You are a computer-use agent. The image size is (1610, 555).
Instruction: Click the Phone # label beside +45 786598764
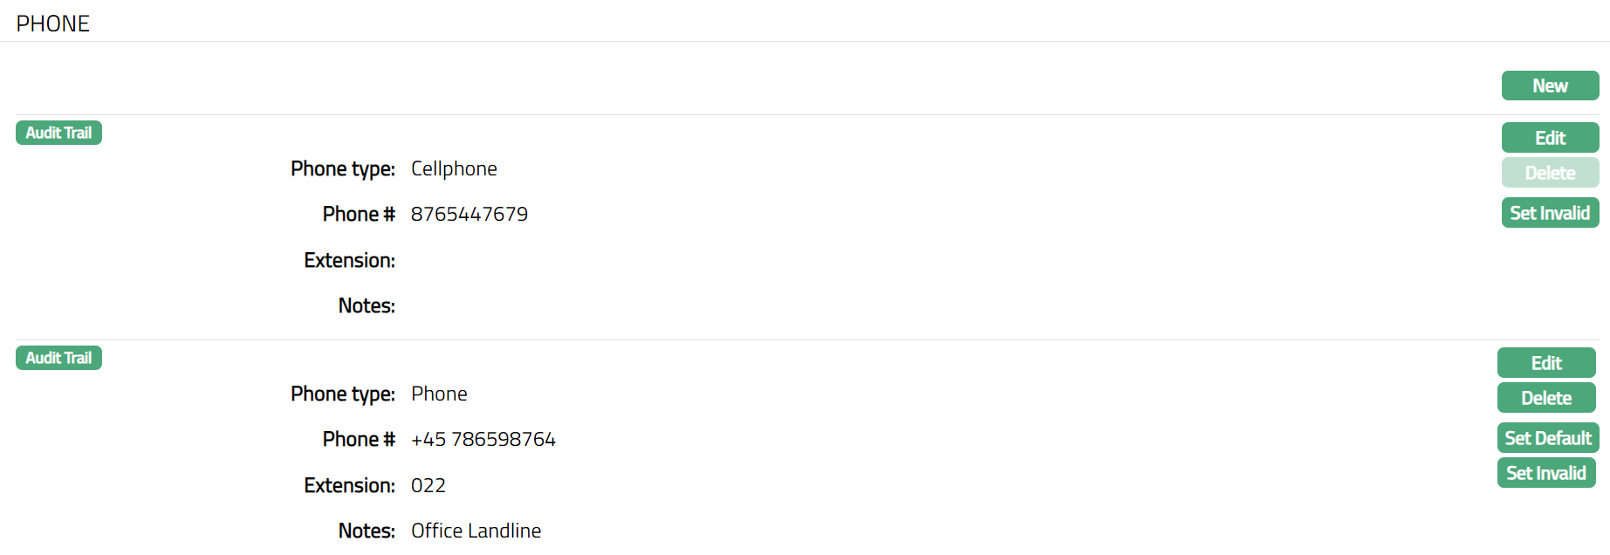click(359, 440)
